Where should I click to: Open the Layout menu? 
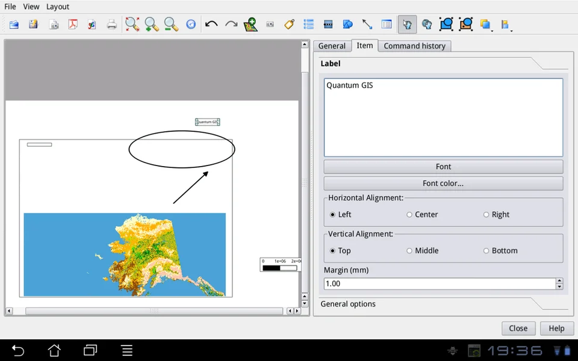(58, 7)
